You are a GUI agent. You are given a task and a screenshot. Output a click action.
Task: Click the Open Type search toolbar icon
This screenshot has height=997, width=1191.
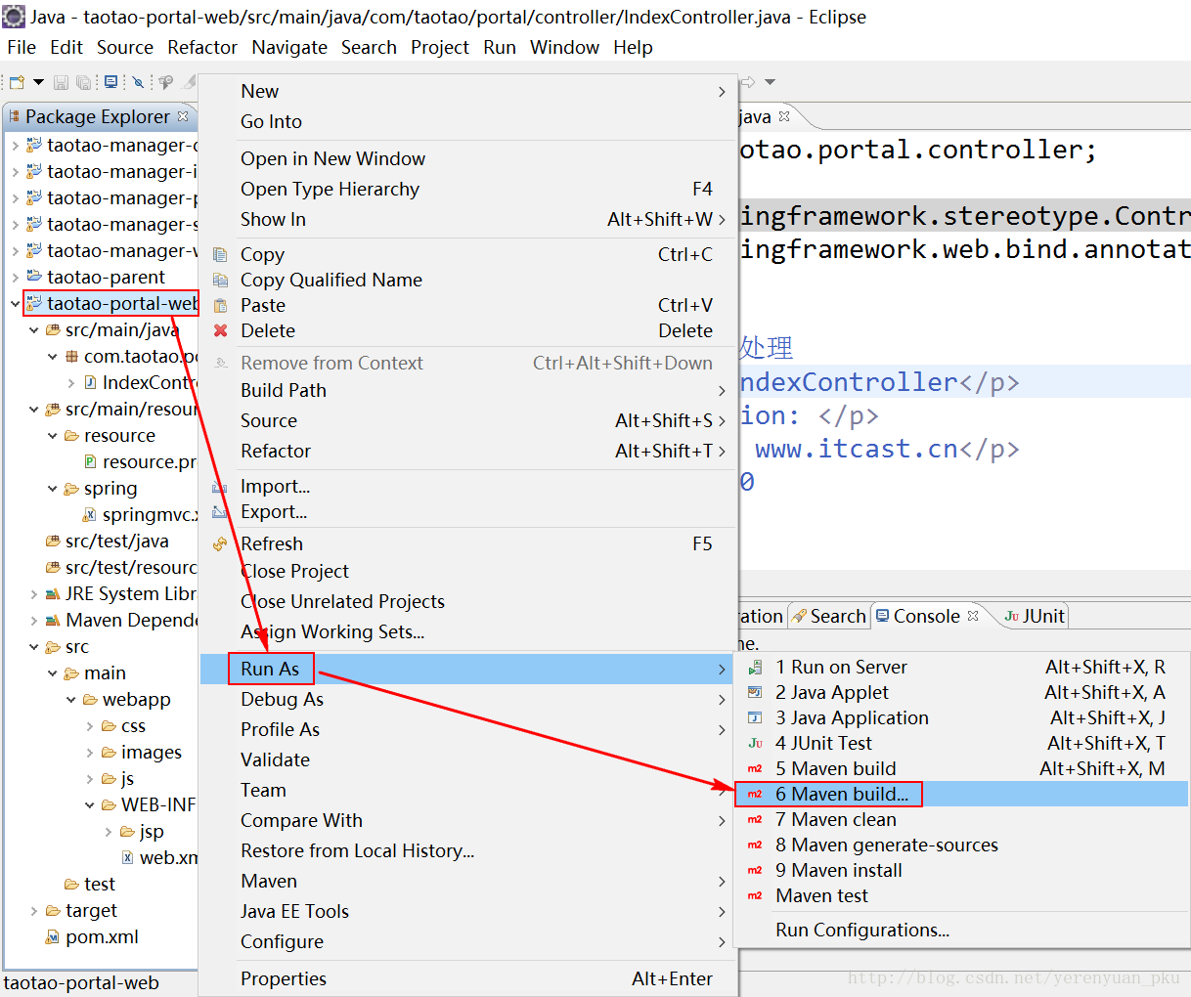(x=165, y=82)
